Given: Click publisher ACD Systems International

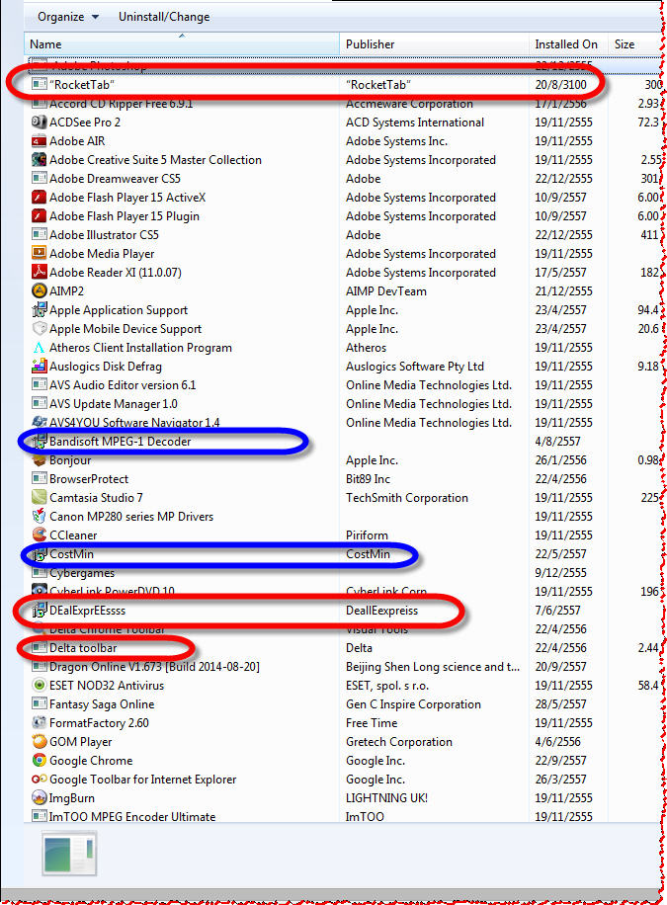Looking at the screenshot, I should 415,123.
